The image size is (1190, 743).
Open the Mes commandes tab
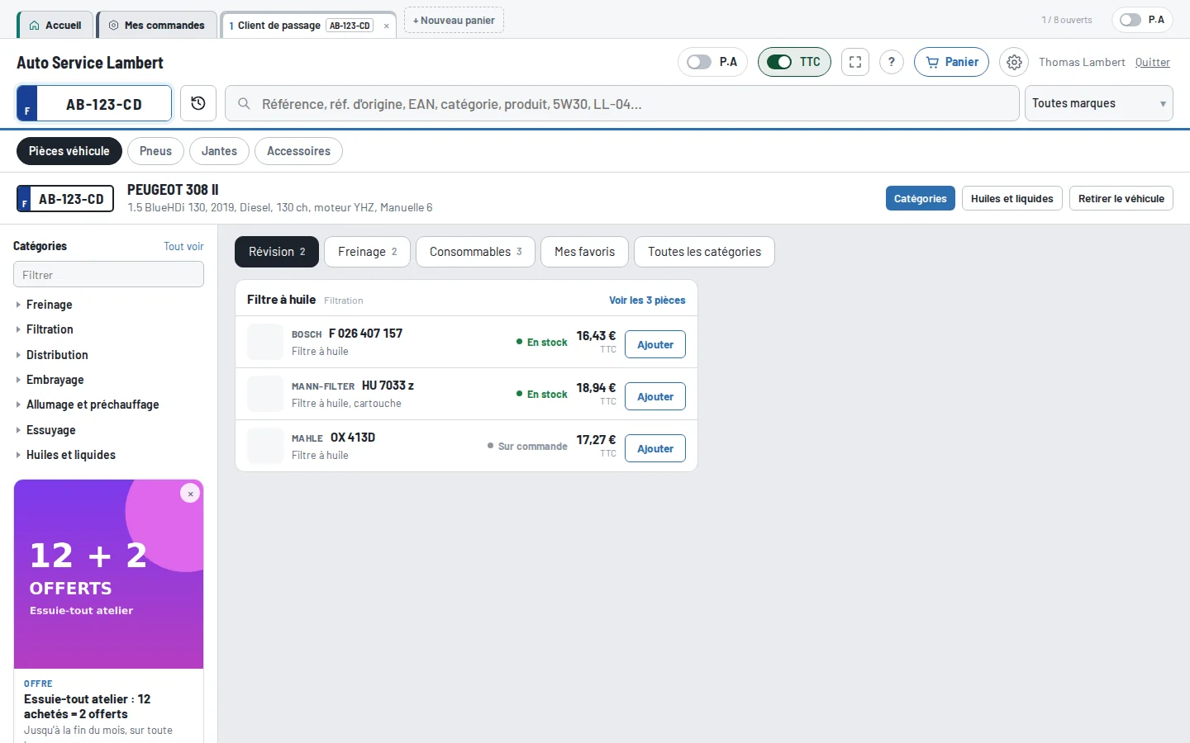click(157, 26)
